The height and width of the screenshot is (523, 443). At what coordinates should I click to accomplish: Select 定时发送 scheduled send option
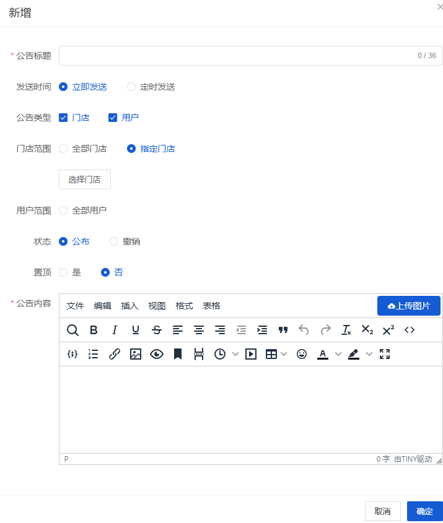151,87
